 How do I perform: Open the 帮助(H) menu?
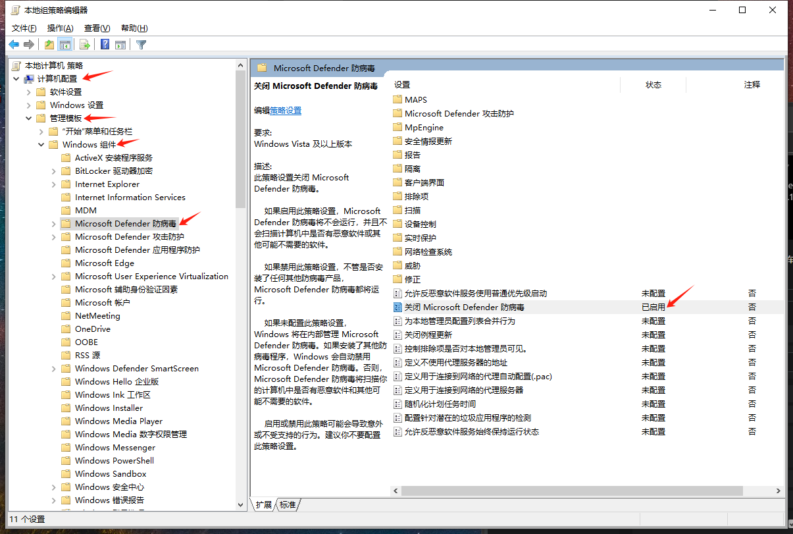click(x=134, y=28)
